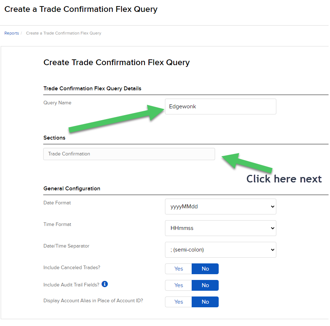Image resolution: width=330 pixels, height=326 pixels.
Task: Click the Date/Time Separator label
Action: point(66,246)
